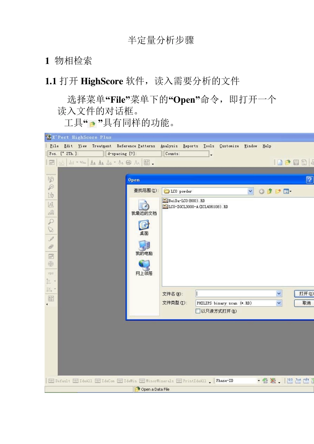Open the Tools menu
This screenshot has height=444, width=314.
click(x=209, y=146)
